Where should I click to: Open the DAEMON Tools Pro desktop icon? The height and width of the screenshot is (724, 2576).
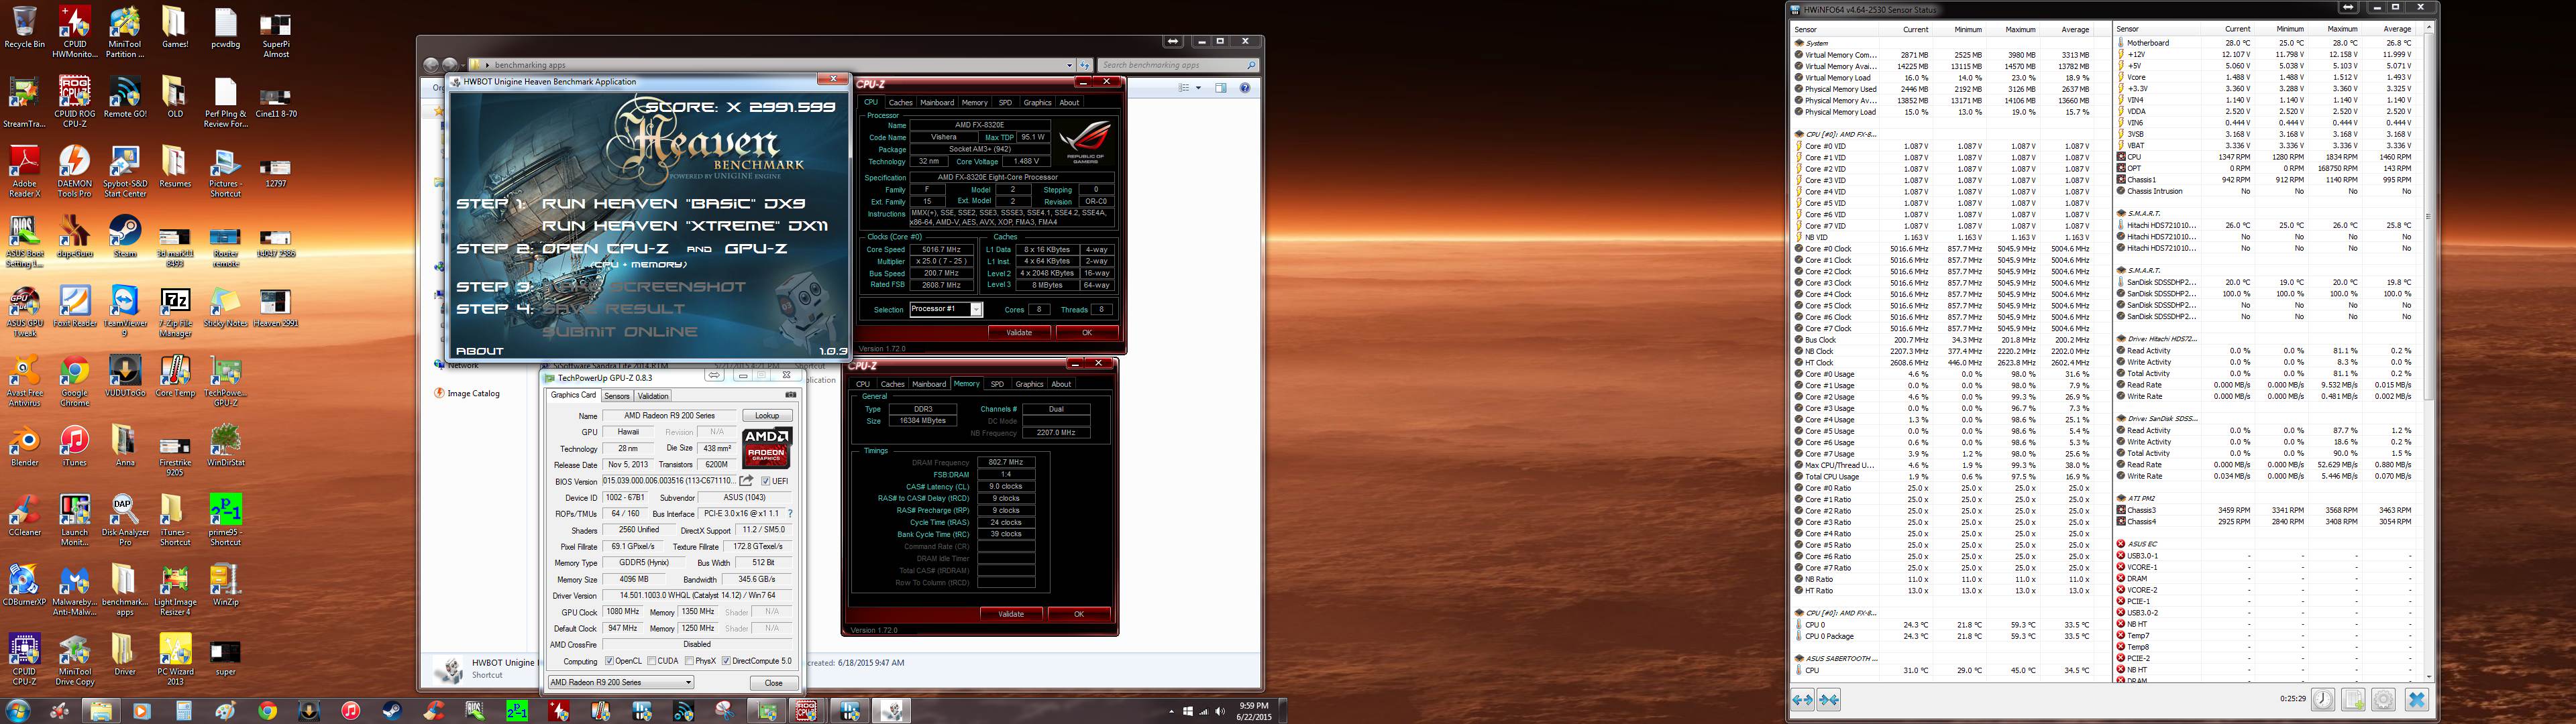point(74,171)
